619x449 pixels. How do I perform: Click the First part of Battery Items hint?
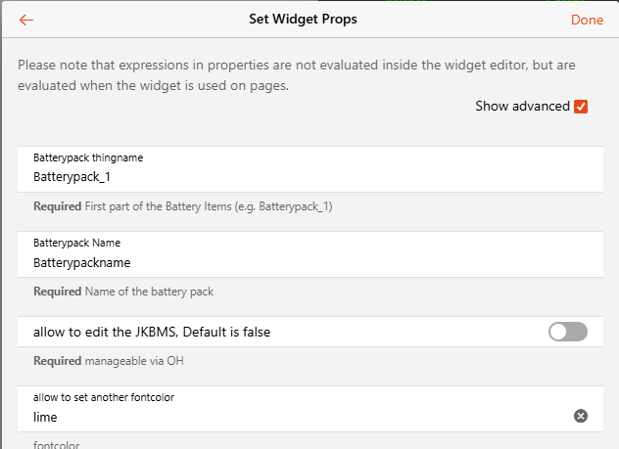click(x=212, y=206)
